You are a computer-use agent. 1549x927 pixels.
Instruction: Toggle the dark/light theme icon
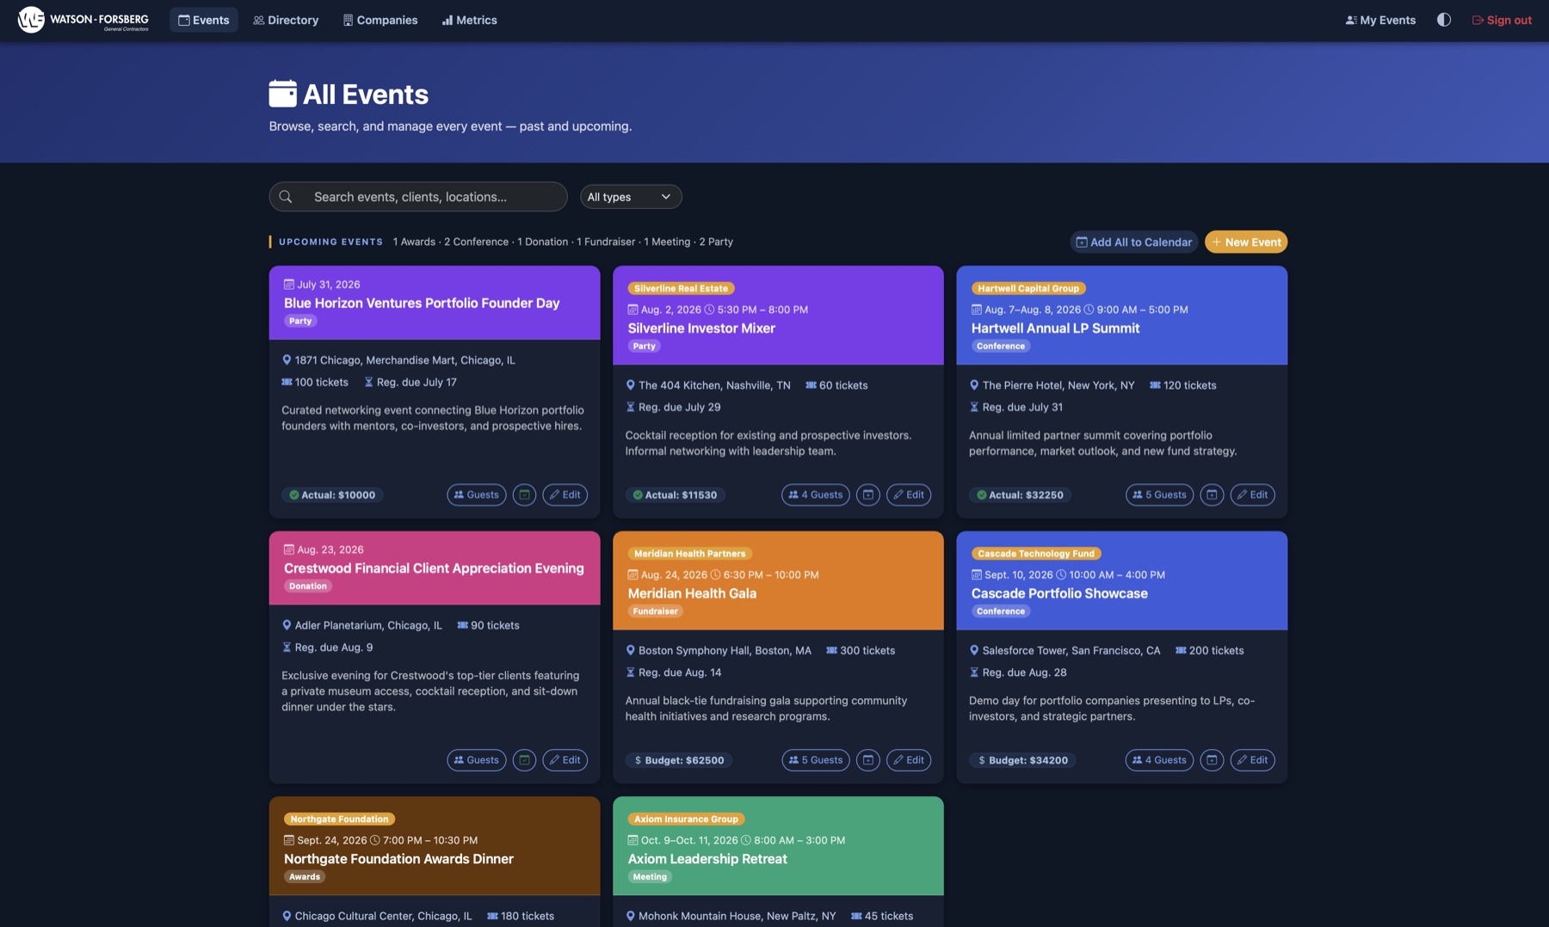click(x=1443, y=20)
